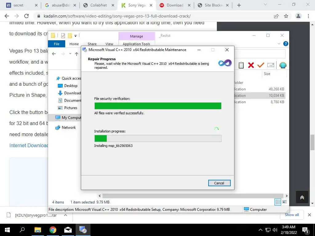This screenshot has width=315, height=236.
Task: Cancel the Visual C++ repair
Action: click(219, 183)
